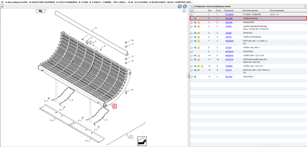Image resolution: width=307 pixels, height=147 pixels.
Task: Click the small toolbar icon above diagram's left edge
Action: (x=2, y=6)
